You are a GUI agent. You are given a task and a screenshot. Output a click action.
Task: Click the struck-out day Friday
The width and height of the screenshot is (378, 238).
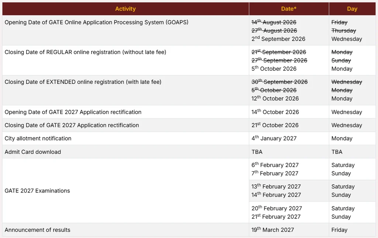340,22
